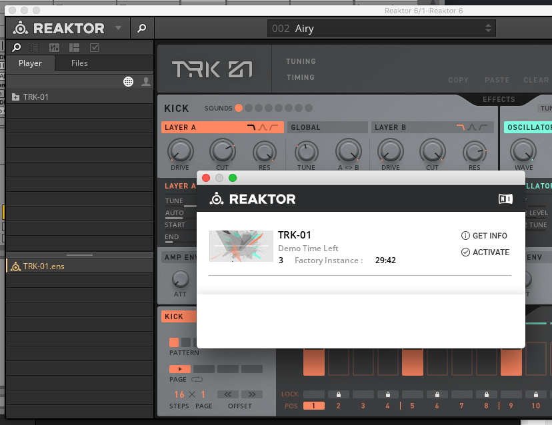The height and width of the screenshot is (425, 552).
Task: Click the Layer B DRIVE knob
Action: coord(391,151)
